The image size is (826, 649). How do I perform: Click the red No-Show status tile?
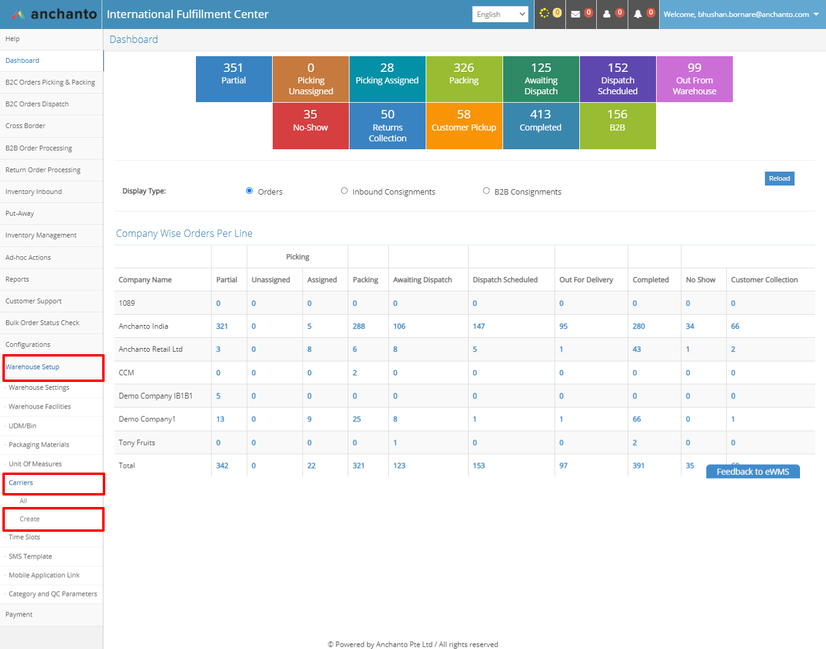[310, 126]
